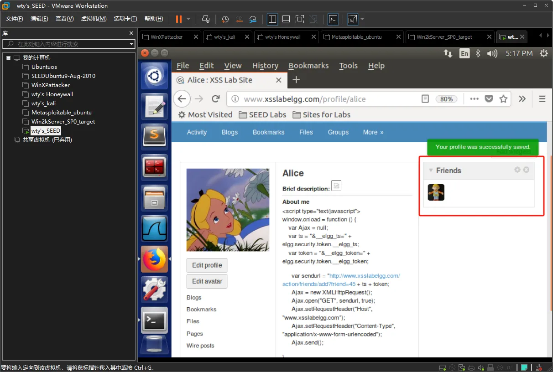
Task: Revert to the previous snapshot
Action: pyautogui.click(x=239, y=19)
